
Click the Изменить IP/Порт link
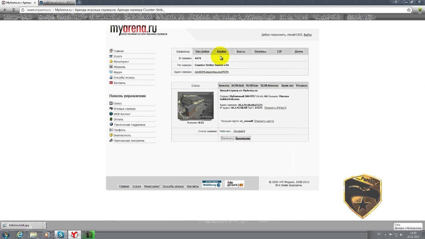pyautogui.click(x=275, y=108)
